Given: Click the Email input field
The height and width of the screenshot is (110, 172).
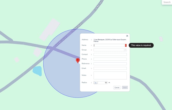Looking at the screenshot, I should [110, 68].
